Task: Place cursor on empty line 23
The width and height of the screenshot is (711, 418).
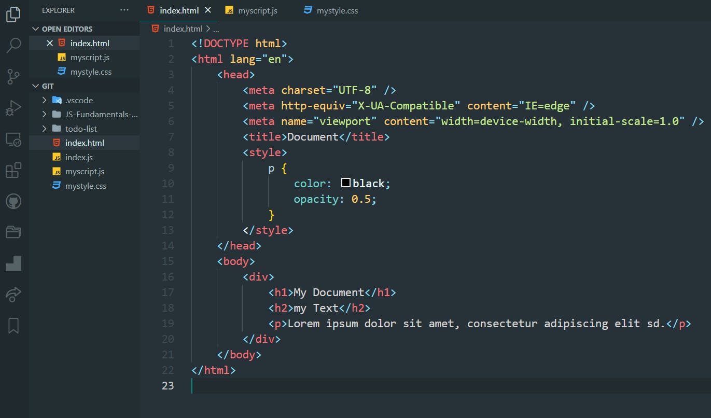Action: pyautogui.click(x=450, y=385)
